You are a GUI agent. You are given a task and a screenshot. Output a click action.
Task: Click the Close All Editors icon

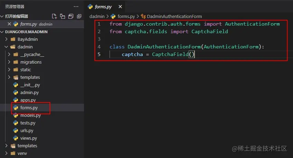(x=79, y=16)
